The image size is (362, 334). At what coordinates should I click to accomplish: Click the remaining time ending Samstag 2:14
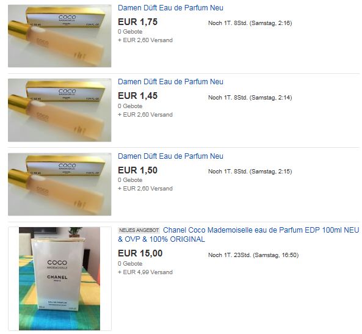[x=250, y=98]
